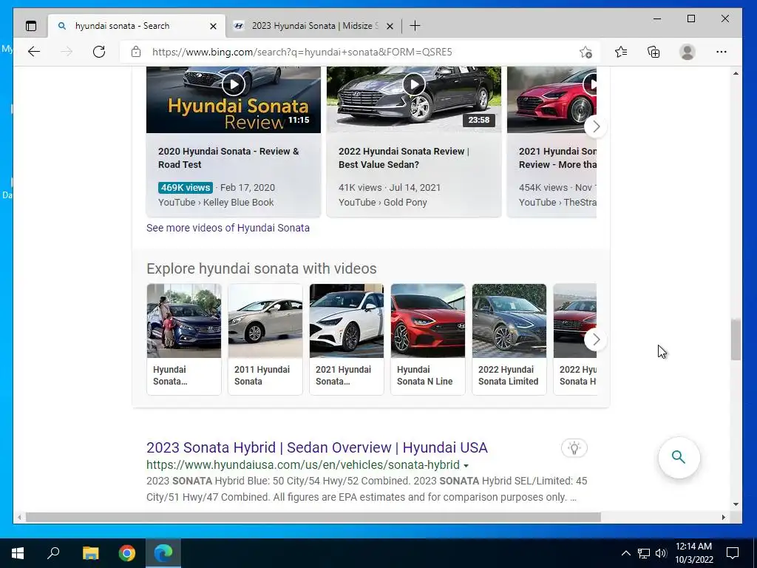
Task: Open File Explorer from taskbar
Action: tap(90, 553)
